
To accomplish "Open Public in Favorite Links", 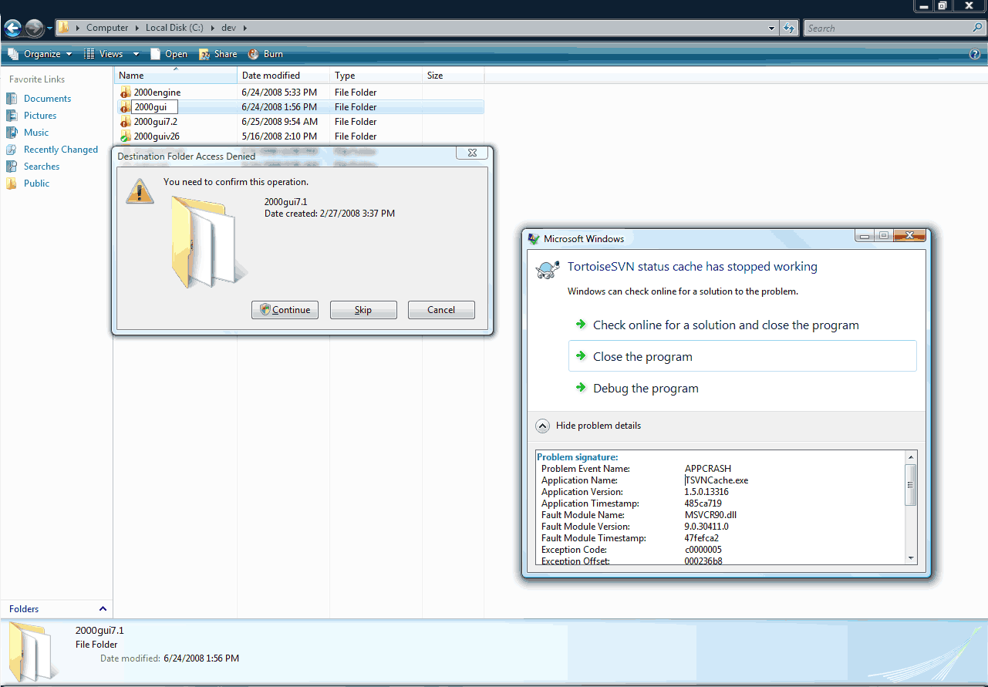I will point(36,184).
